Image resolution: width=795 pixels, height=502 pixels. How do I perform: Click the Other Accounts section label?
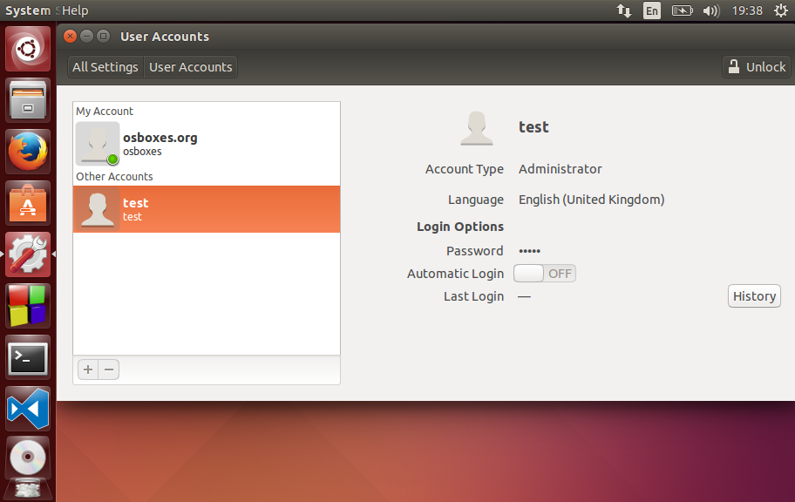point(114,176)
